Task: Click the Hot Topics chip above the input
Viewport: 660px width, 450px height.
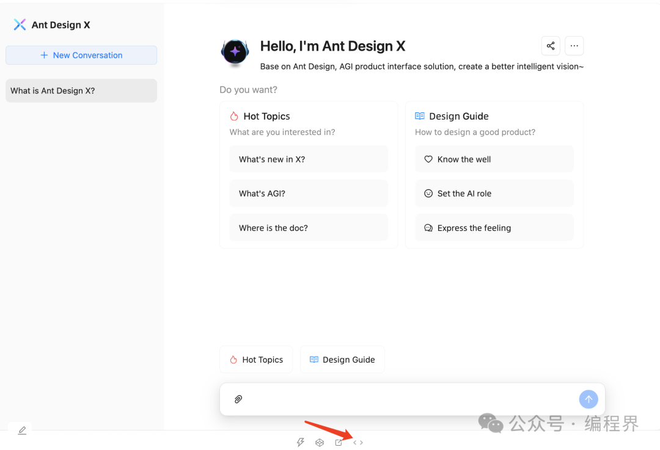Action: [256, 360]
